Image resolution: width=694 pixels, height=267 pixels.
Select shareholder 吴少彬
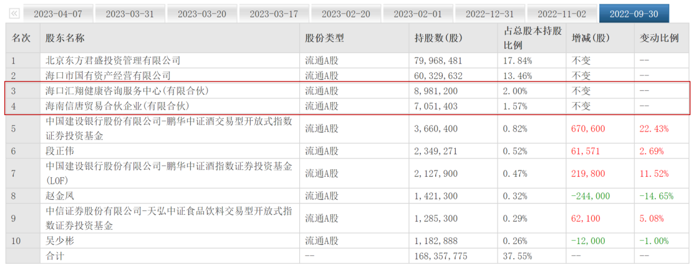60,241
